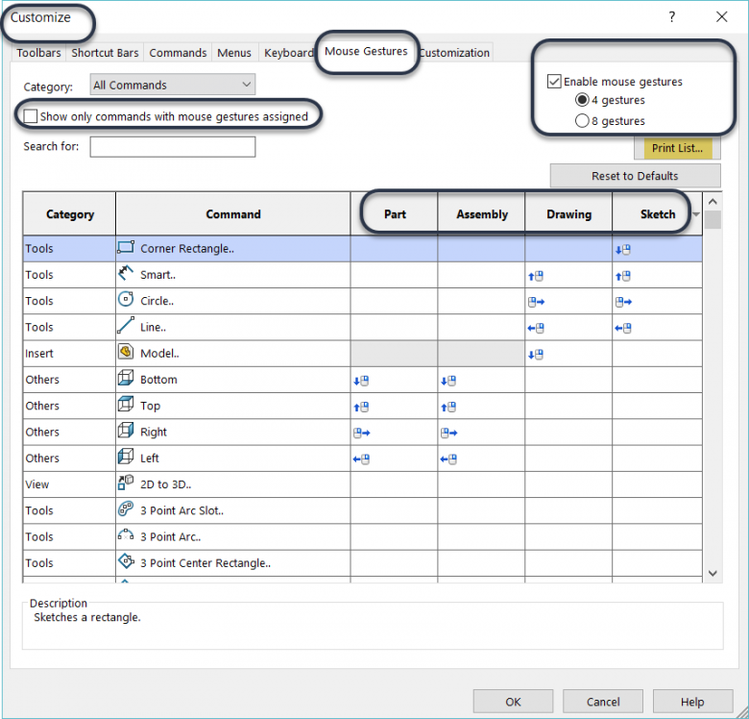The image size is (749, 719).
Task: Open the Category All Commands dropdown
Action: tap(173, 85)
